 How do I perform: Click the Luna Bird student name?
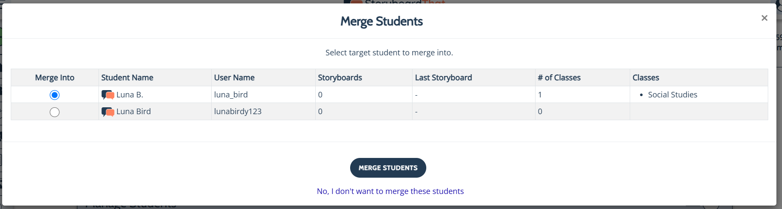(x=134, y=112)
